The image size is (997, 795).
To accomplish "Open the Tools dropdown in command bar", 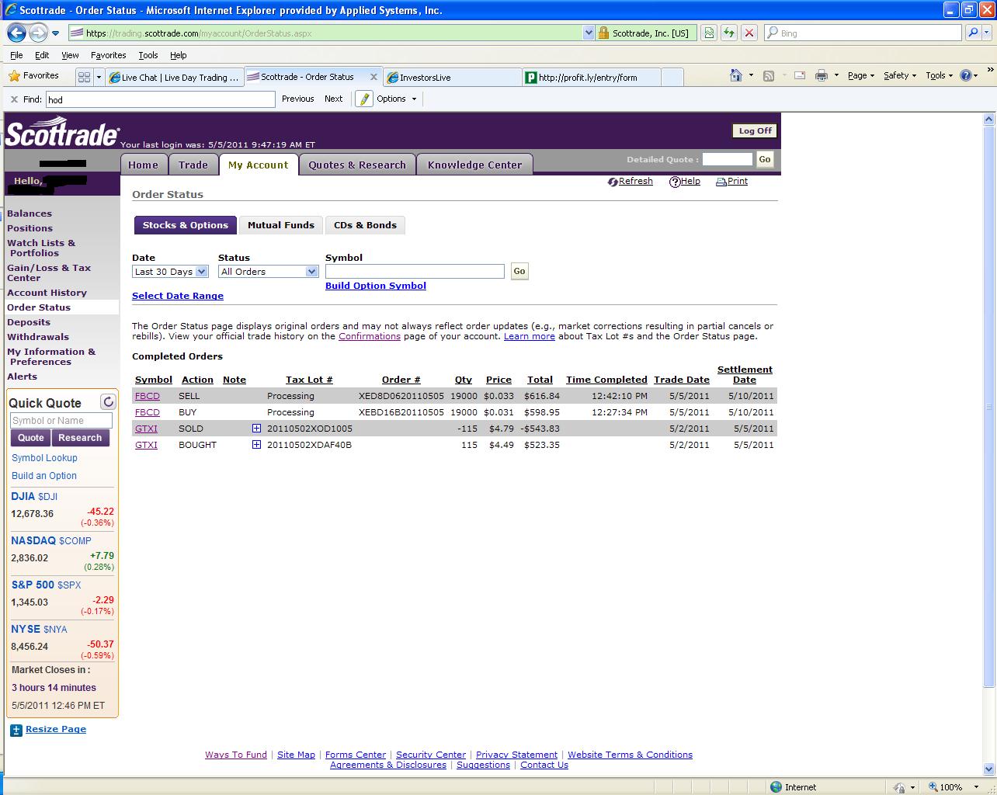I will 940,75.
